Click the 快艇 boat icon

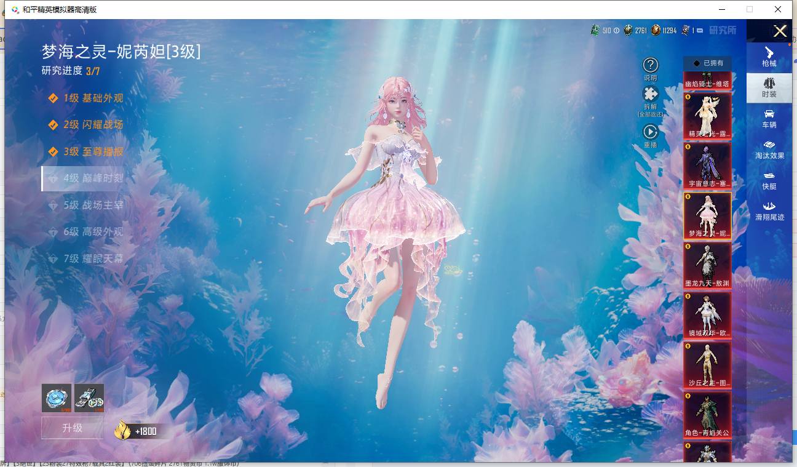coord(769,176)
